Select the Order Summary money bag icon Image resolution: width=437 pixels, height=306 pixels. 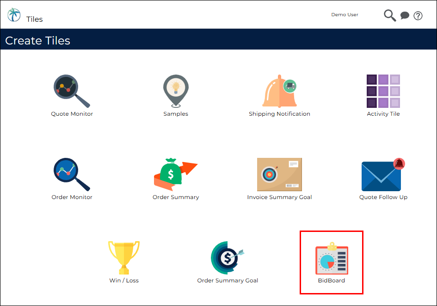click(176, 175)
